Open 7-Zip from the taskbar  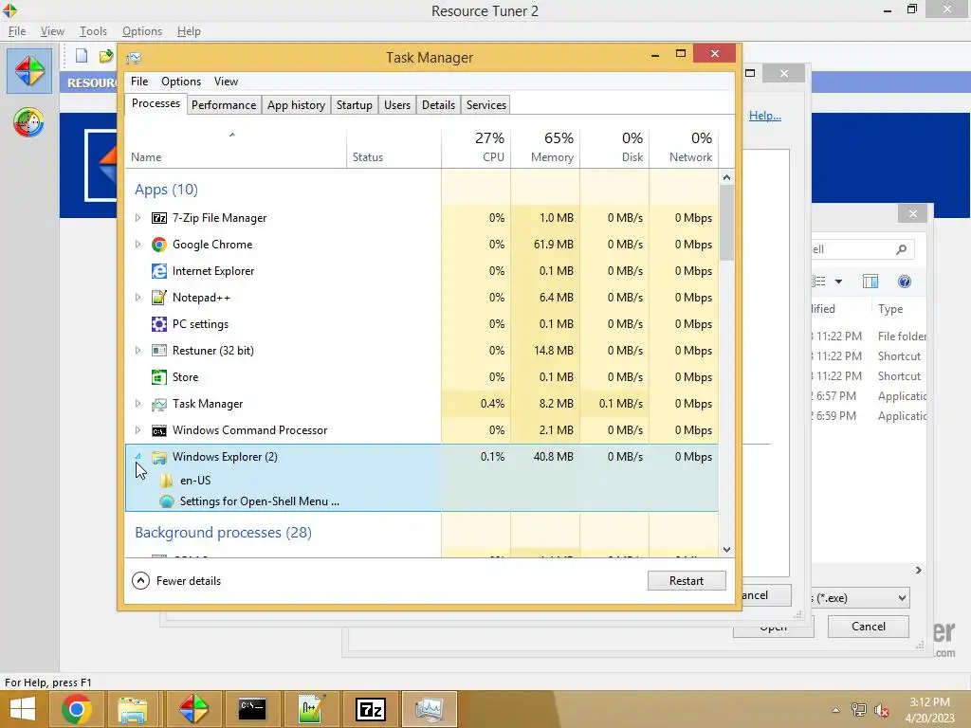point(371,709)
